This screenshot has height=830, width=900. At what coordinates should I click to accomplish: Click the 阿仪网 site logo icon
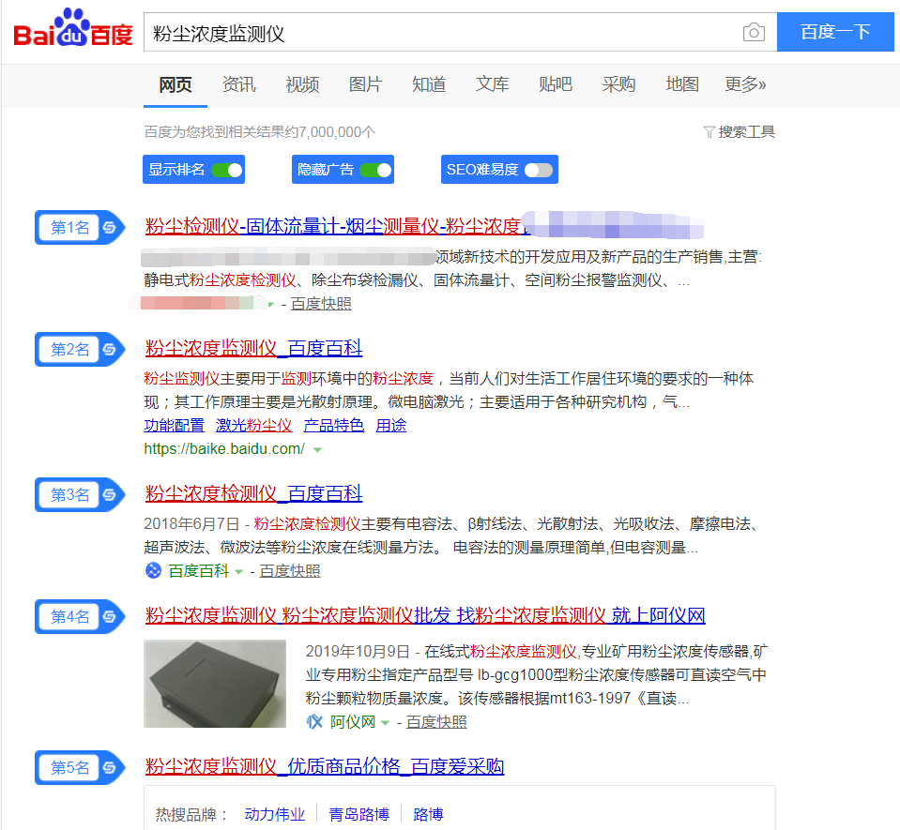click(x=314, y=721)
